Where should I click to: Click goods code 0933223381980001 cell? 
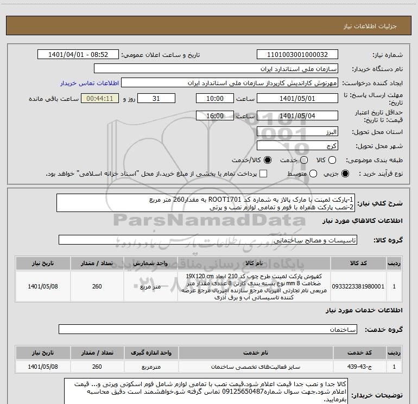[x=358, y=286]
